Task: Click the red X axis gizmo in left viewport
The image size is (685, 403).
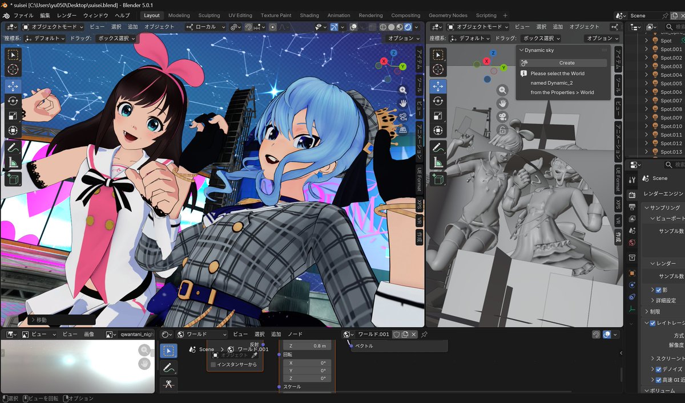Action: (384, 61)
